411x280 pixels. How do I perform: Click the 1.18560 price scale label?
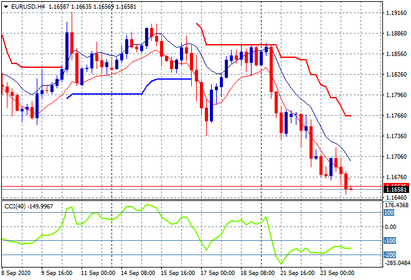tap(396, 54)
